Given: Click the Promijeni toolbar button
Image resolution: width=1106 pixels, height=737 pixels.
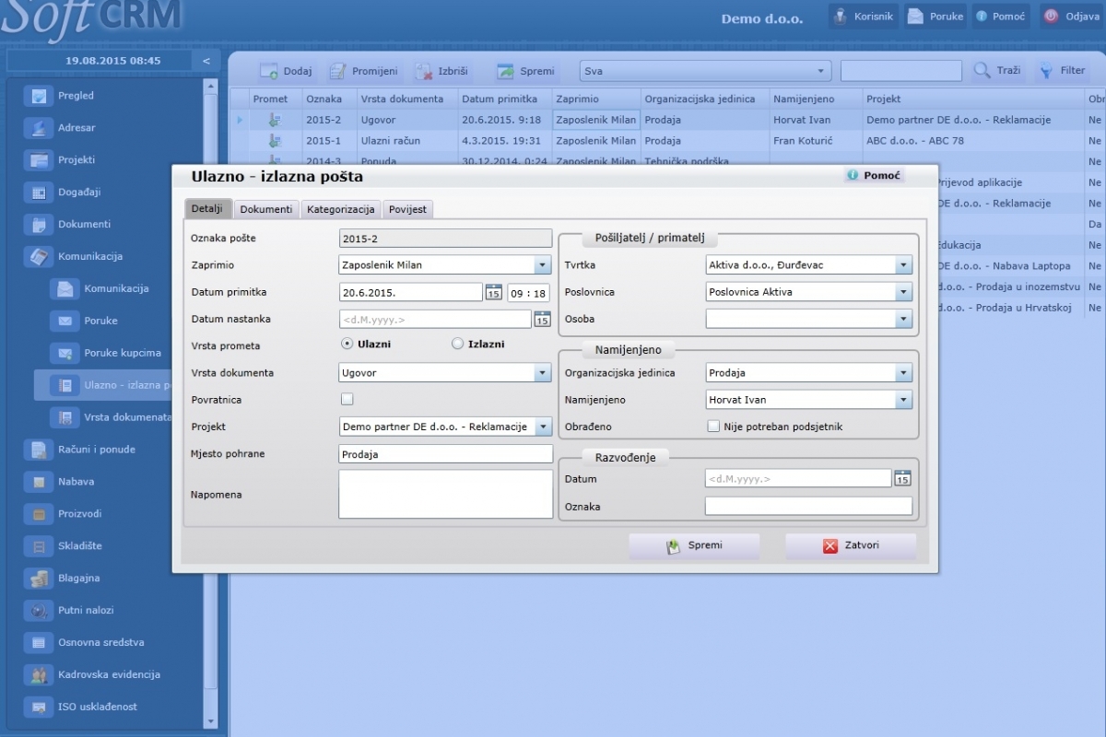Looking at the screenshot, I should point(363,71).
